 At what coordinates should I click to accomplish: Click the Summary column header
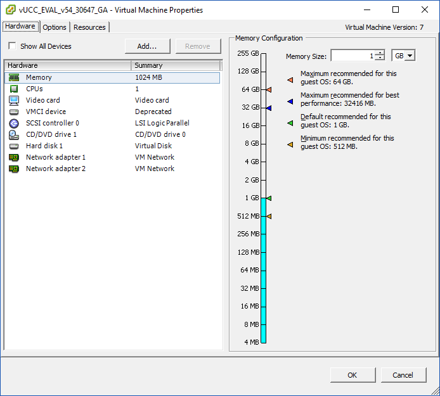pos(176,65)
